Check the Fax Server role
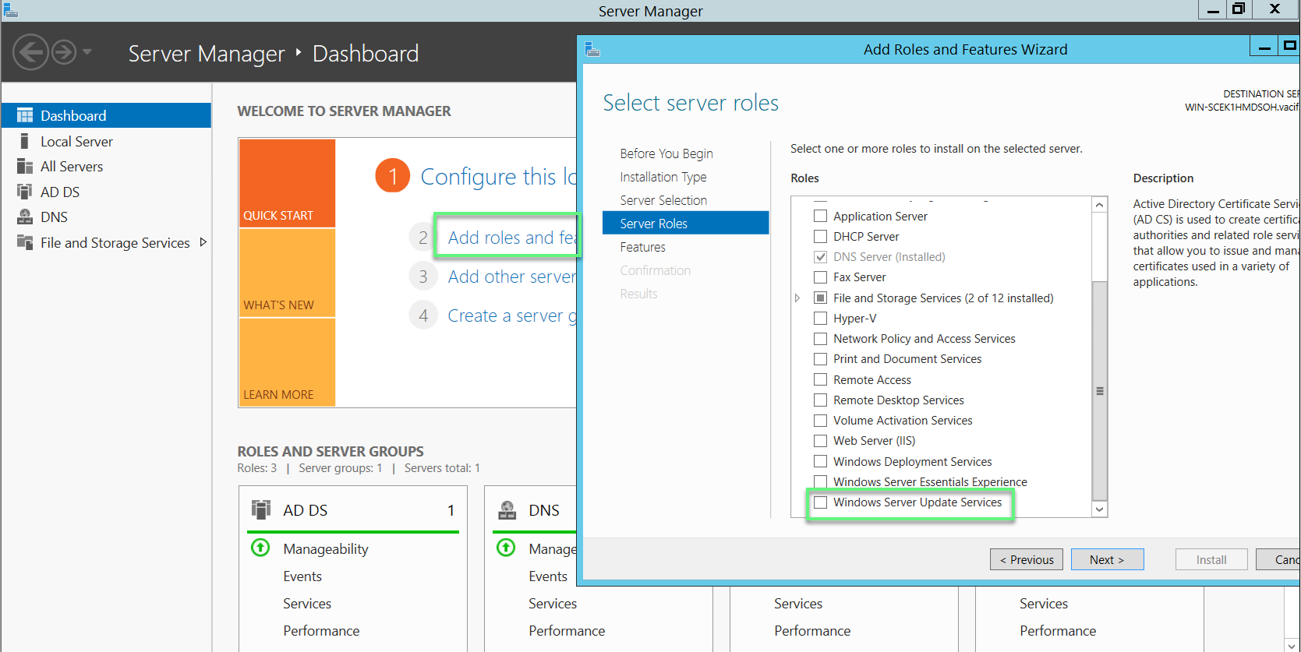This screenshot has height=652, width=1301. coord(820,277)
